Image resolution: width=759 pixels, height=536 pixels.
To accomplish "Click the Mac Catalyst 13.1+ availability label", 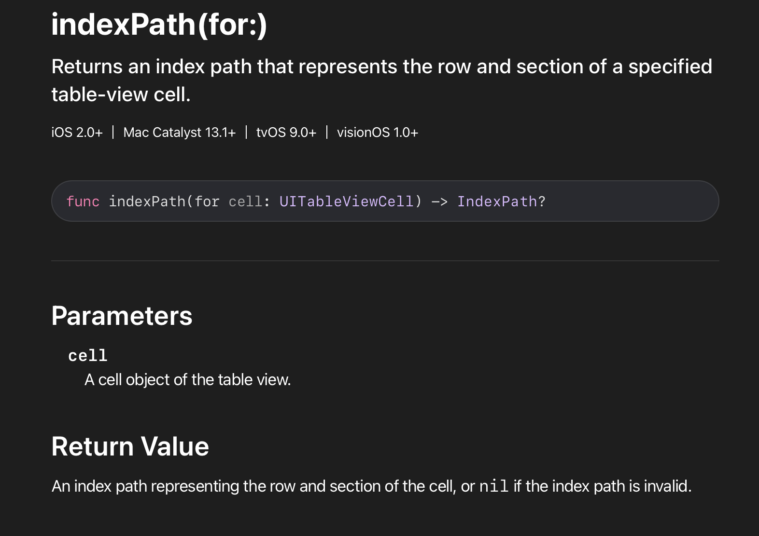I will [179, 133].
